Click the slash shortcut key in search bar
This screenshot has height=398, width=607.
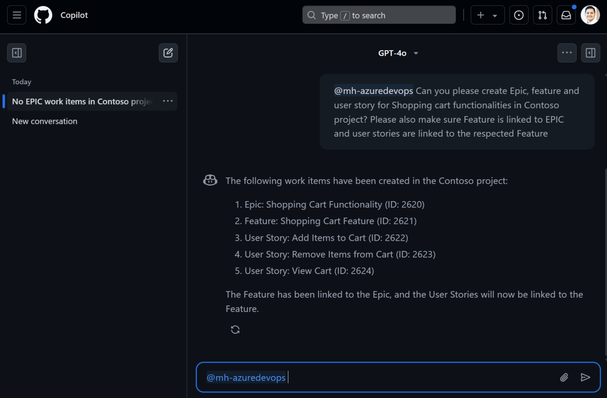pyautogui.click(x=345, y=16)
